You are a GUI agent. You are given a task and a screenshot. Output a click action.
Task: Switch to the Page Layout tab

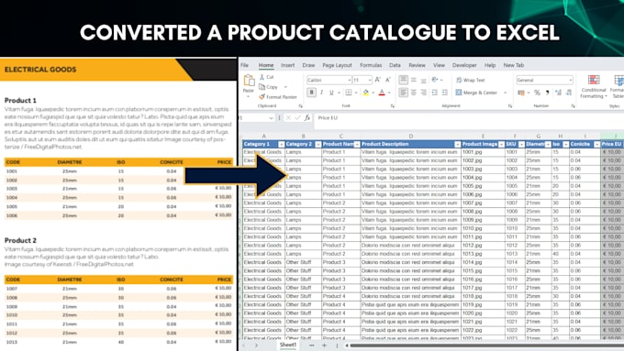click(337, 65)
